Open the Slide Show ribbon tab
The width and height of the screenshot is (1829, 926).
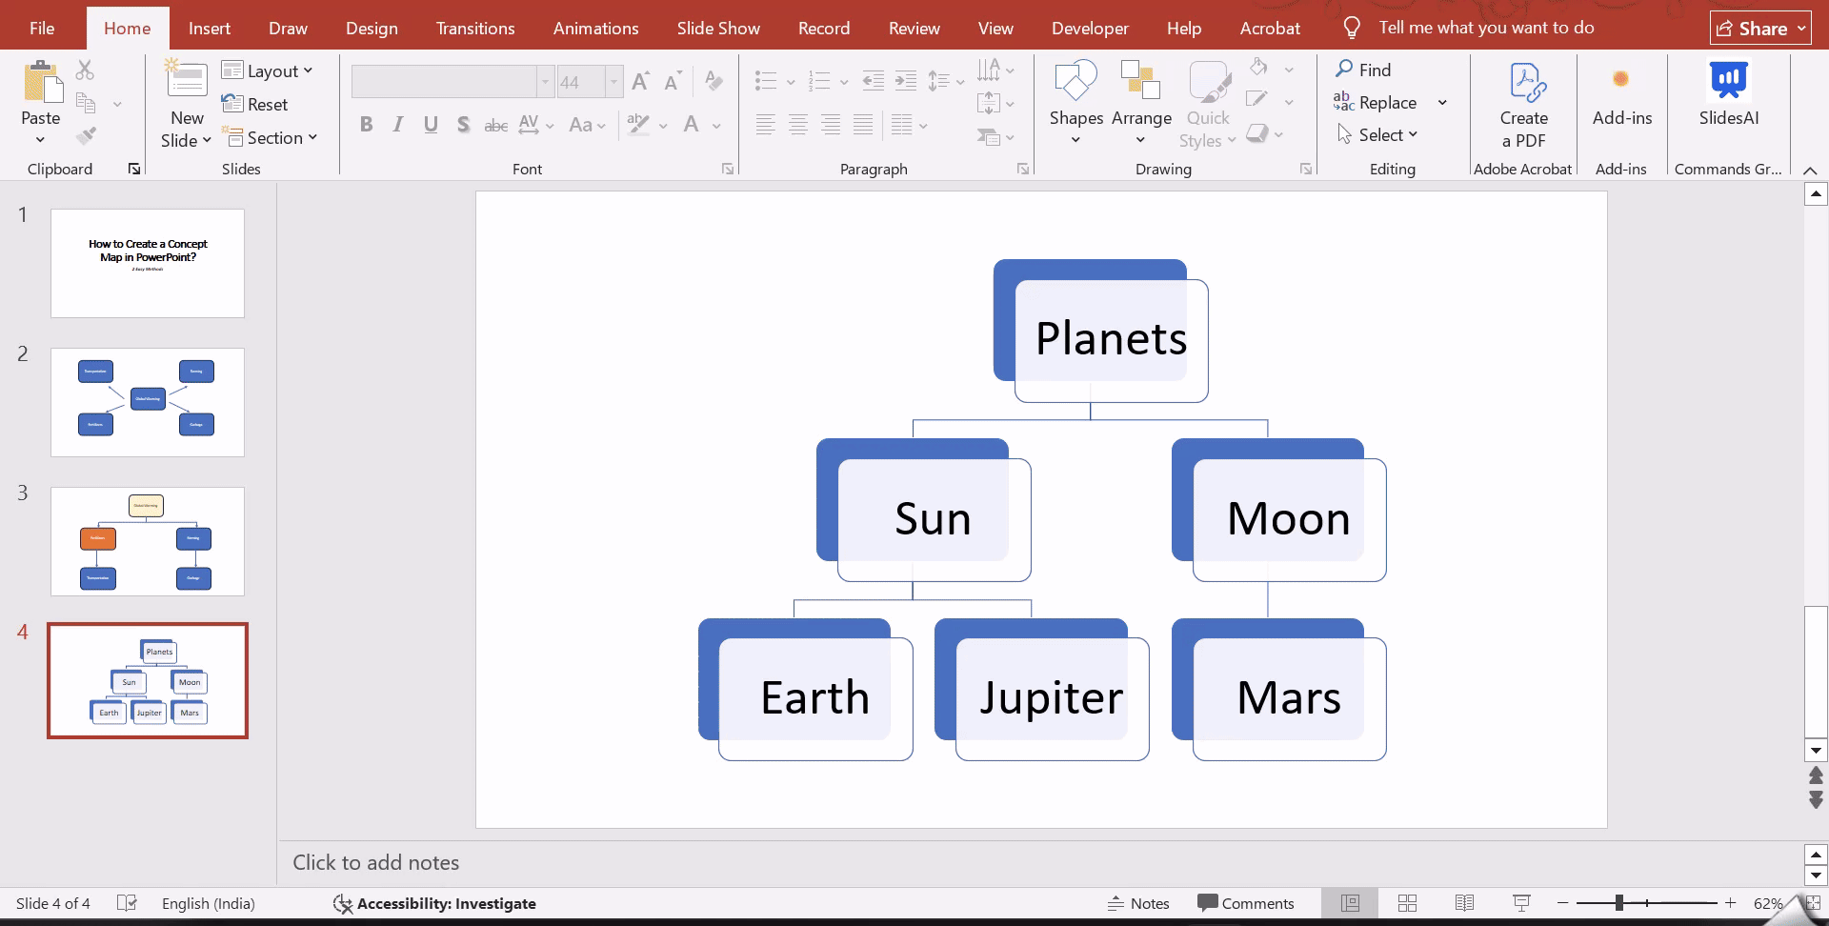(717, 28)
